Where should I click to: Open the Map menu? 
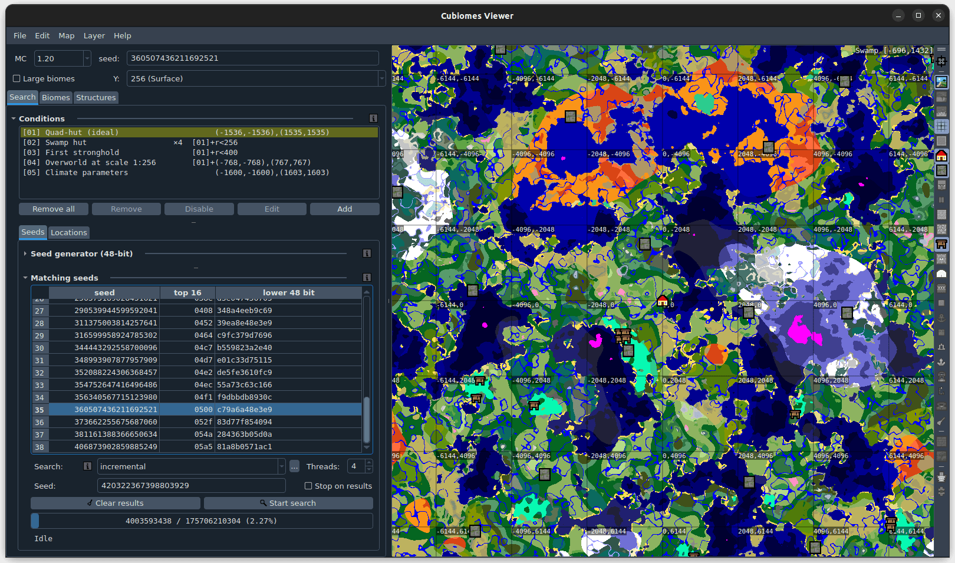pos(67,35)
